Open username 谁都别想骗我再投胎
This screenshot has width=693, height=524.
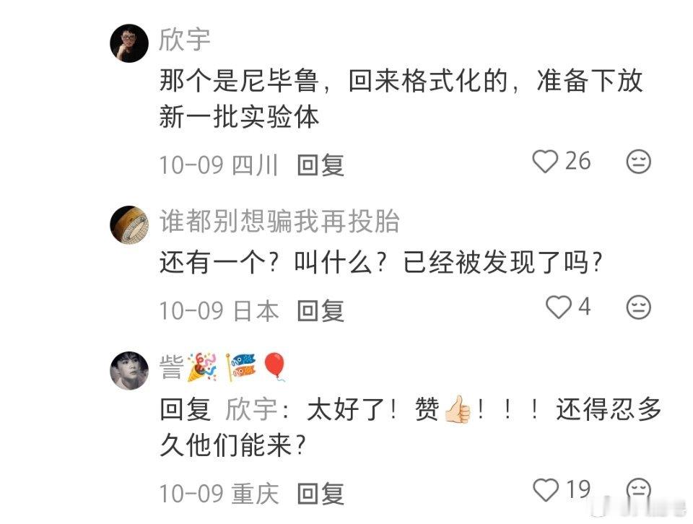[279, 221]
